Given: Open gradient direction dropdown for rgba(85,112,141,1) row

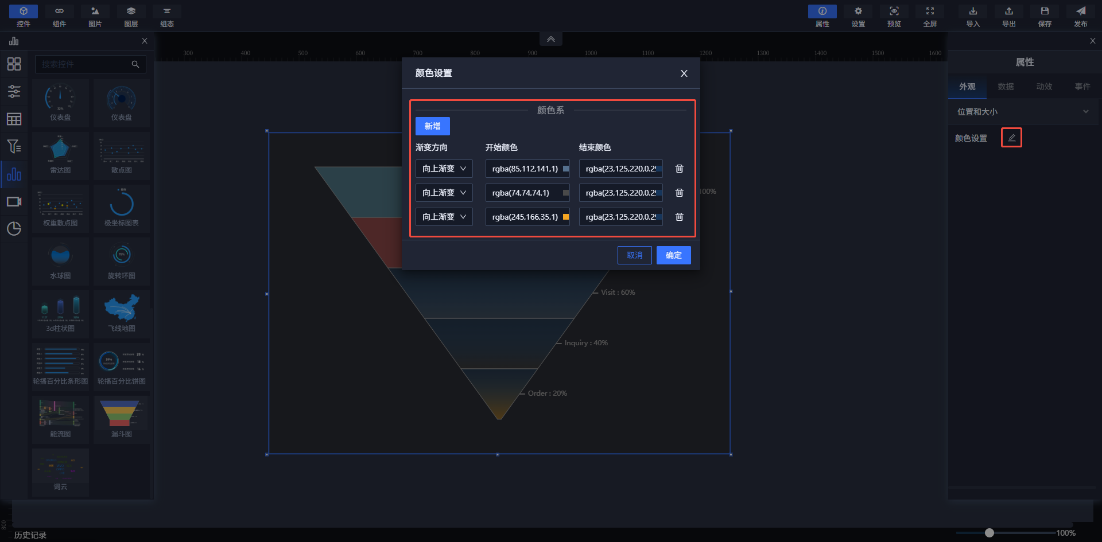Looking at the screenshot, I should tap(444, 169).
